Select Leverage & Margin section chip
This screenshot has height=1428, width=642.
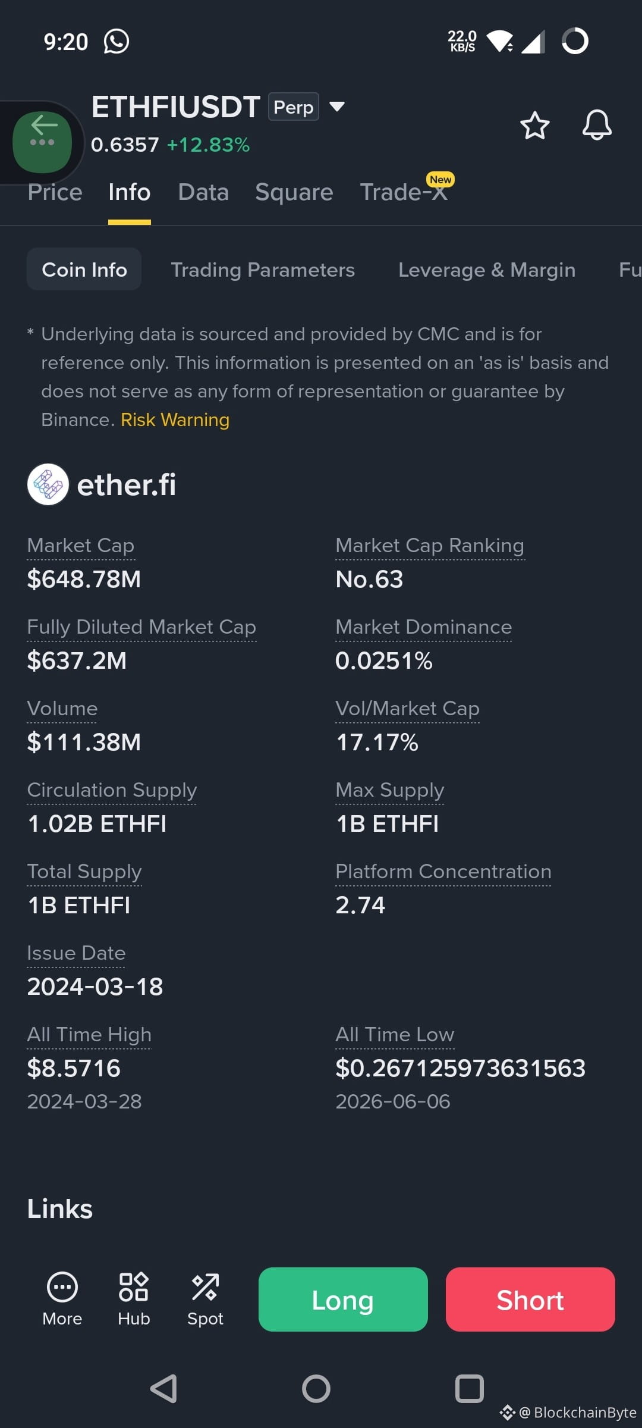click(487, 270)
